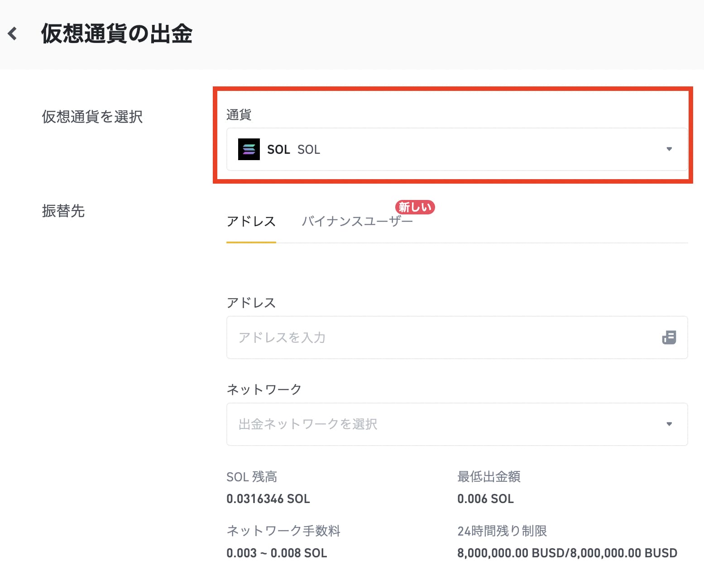Click the ネットワーク手数料 fee label

(x=283, y=531)
